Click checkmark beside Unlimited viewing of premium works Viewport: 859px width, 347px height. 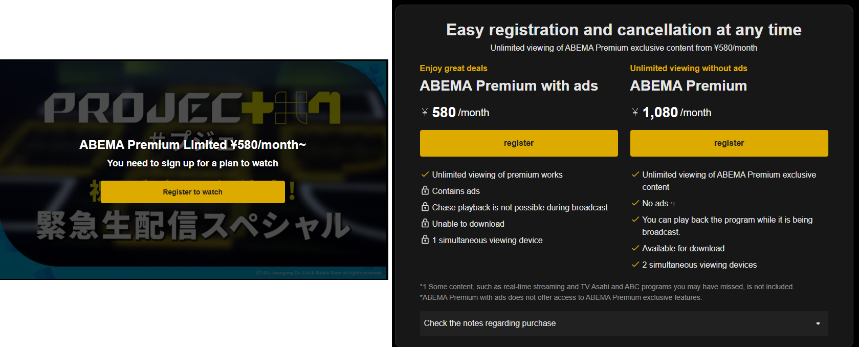(425, 175)
